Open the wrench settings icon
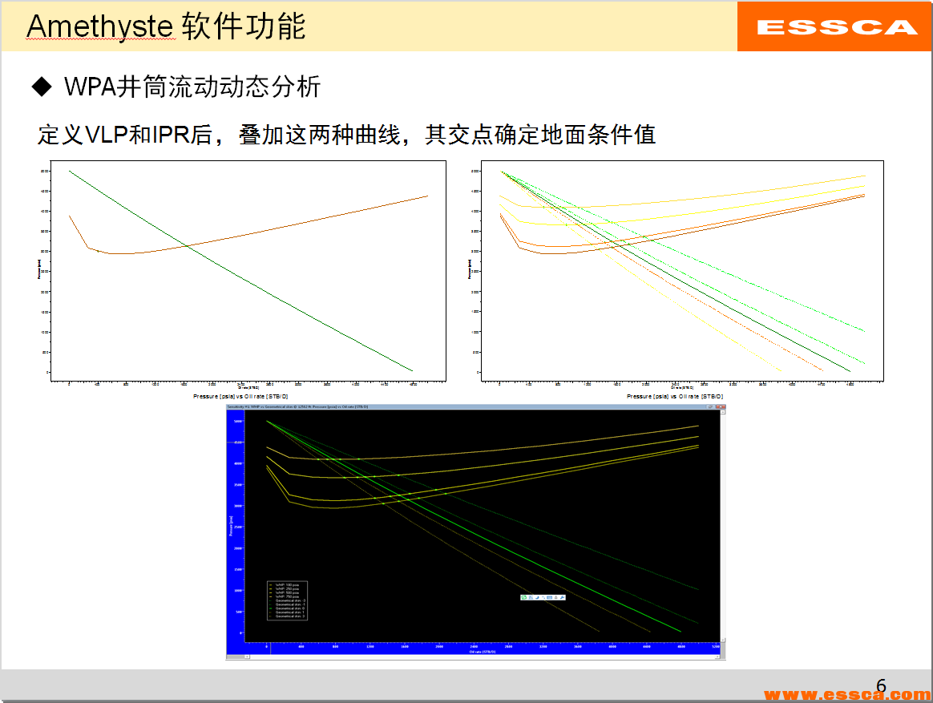The image size is (933, 703). [563, 597]
